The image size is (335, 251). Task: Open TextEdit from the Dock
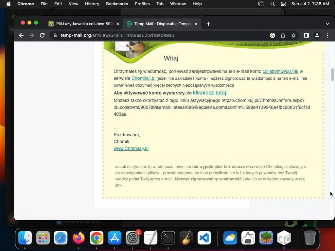pyautogui.click(x=150, y=238)
